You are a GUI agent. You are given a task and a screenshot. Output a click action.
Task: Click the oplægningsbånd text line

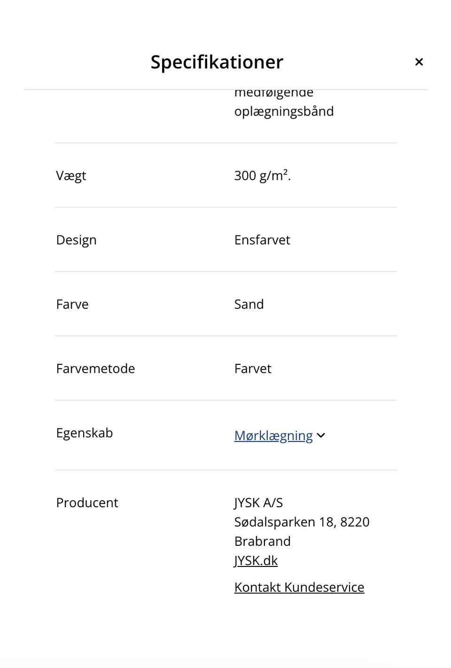pyautogui.click(x=284, y=111)
